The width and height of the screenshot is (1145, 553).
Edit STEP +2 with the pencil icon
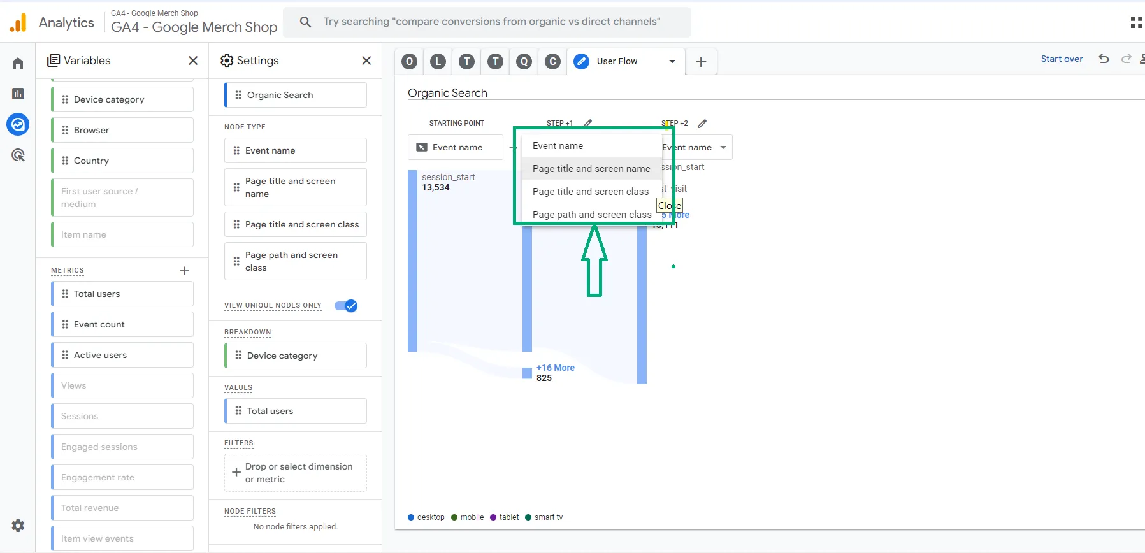pyautogui.click(x=702, y=123)
